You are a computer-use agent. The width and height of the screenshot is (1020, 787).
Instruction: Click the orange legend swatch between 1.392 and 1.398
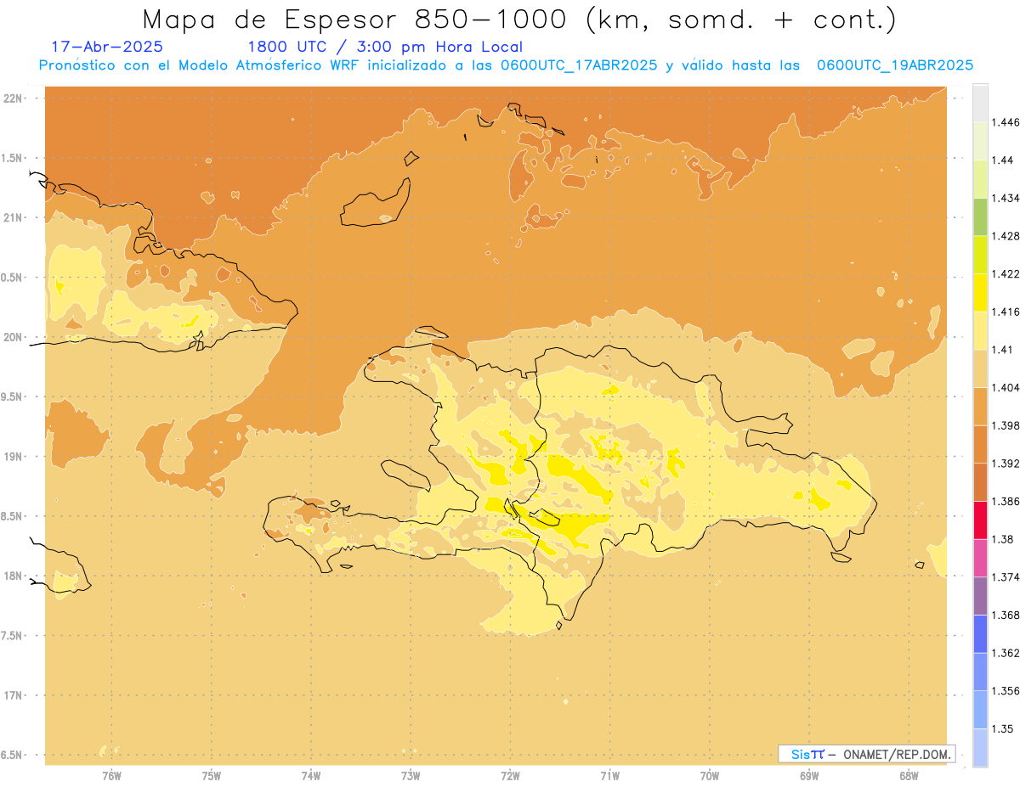point(980,444)
